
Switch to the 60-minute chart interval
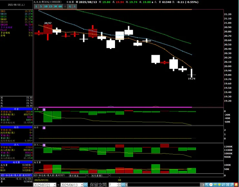click(x=60, y=6)
